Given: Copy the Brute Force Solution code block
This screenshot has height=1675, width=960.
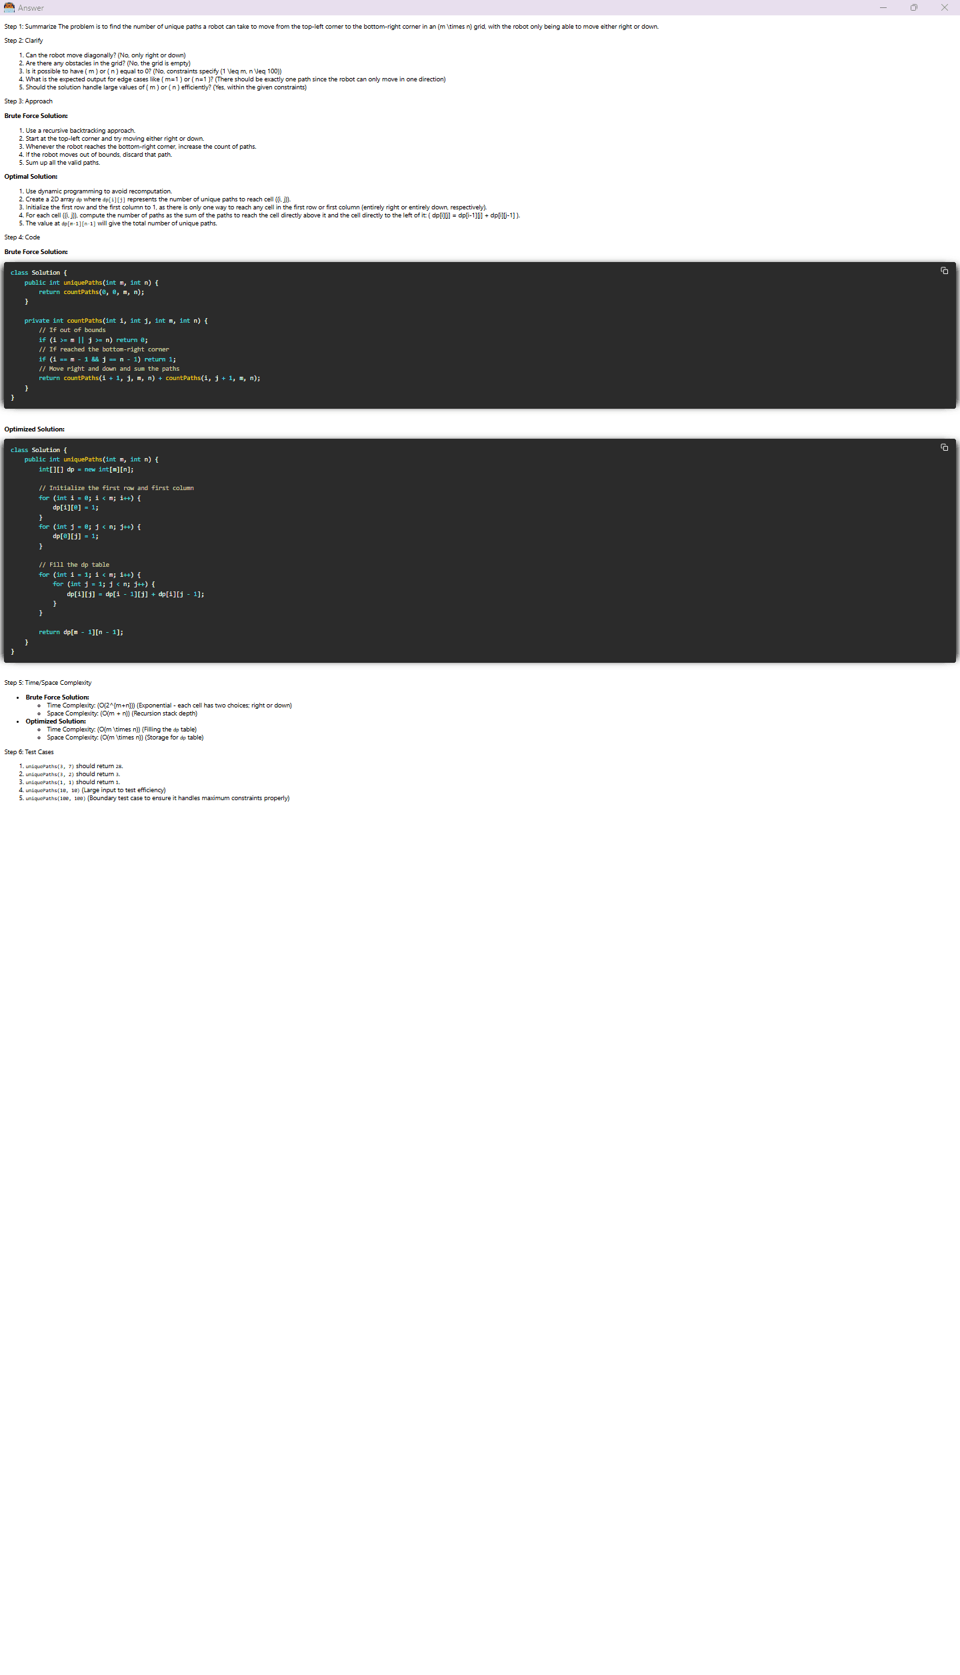Looking at the screenshot, I should pos(944,271).
